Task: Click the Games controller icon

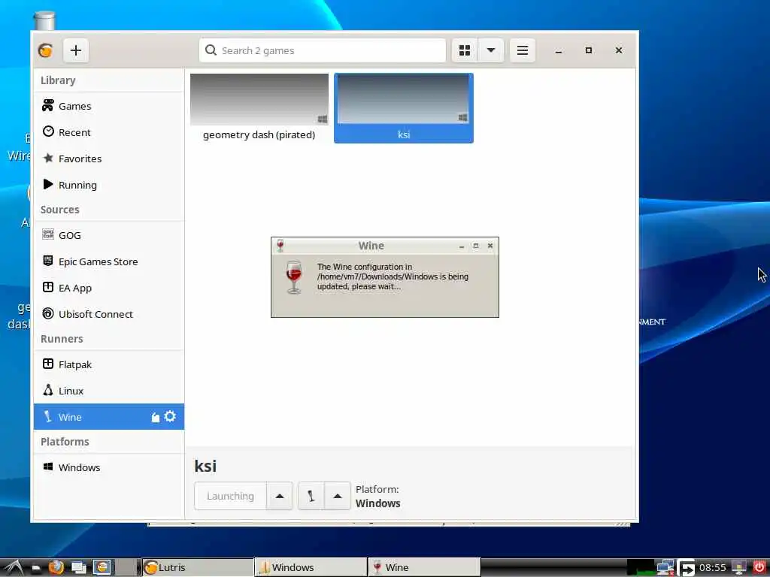Action: (x=47, y=105)
